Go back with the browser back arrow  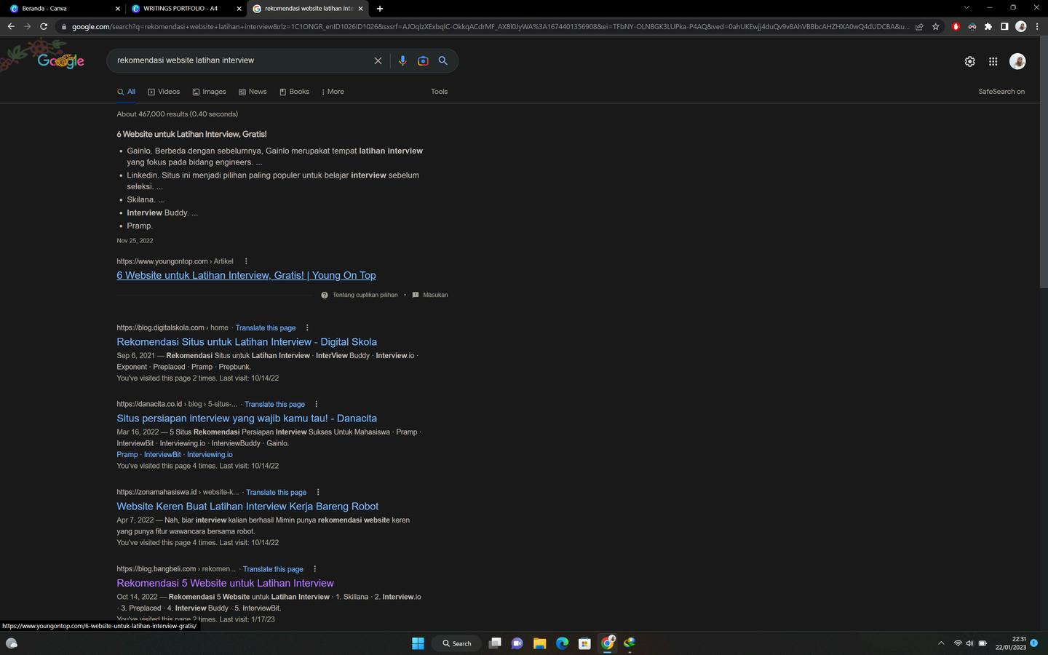click(10, 26)
